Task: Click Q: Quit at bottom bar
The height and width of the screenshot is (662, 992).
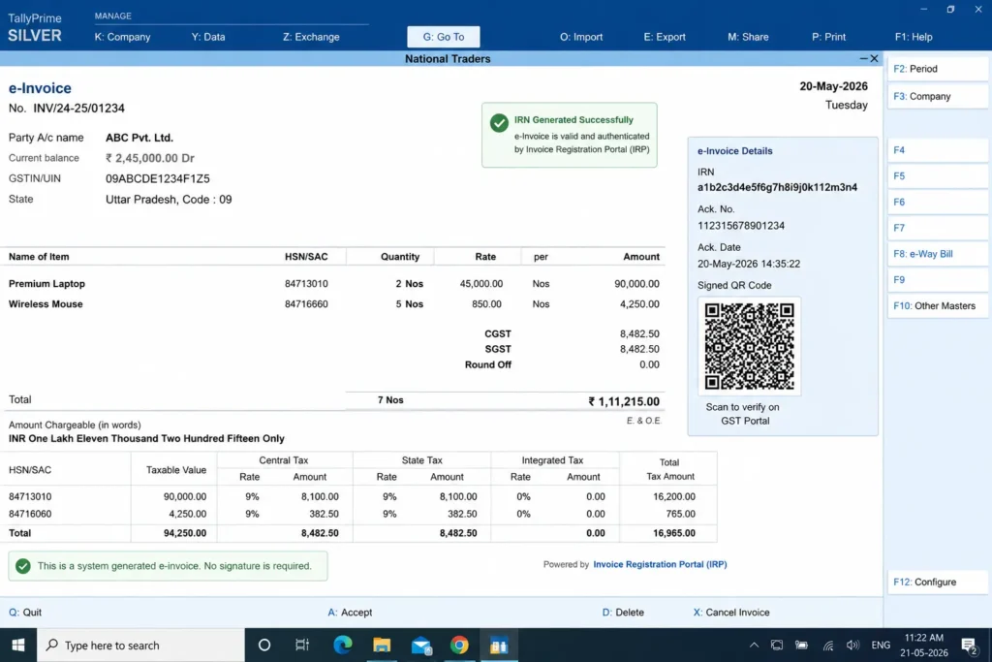Action: pyautogui.click(x=25, y=612)
